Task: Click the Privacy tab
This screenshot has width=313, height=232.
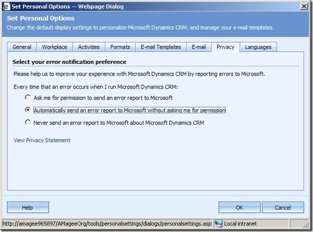Action: click(x=226, y=47)
